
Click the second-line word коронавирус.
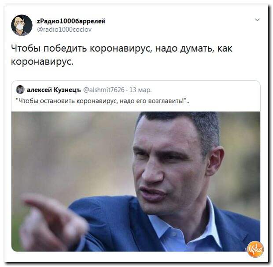[x=42, y=62]
